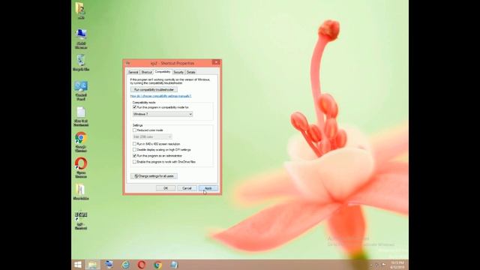Check Disable display scaling on high DPI settings

click(x=134, y=150)
